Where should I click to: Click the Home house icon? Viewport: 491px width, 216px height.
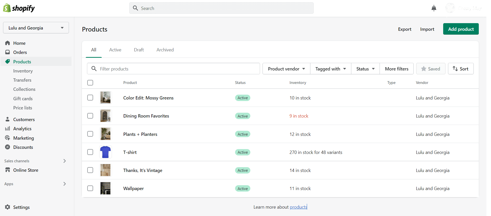pos(8,43)
